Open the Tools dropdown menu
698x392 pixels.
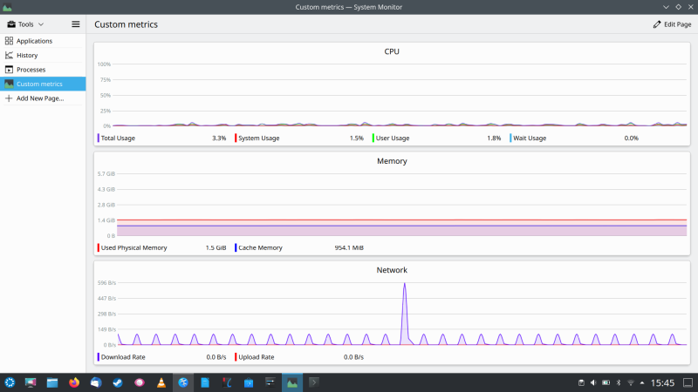coord(26,24)
